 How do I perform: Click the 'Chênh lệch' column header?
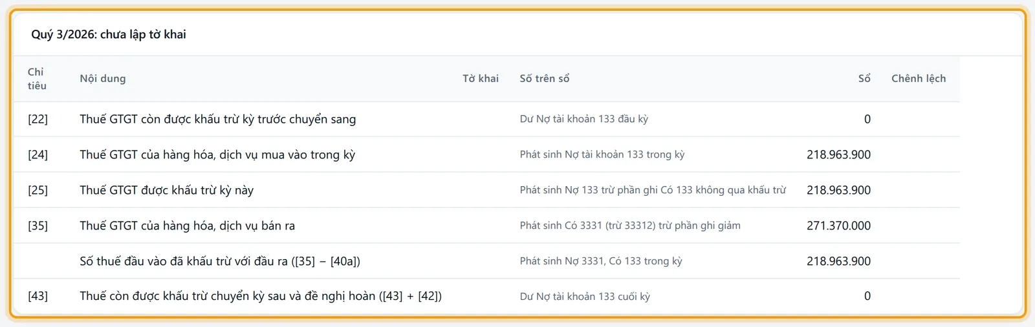tap(919, 79)
